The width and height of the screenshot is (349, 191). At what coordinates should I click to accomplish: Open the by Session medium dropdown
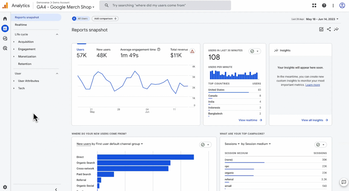(256, 144)
